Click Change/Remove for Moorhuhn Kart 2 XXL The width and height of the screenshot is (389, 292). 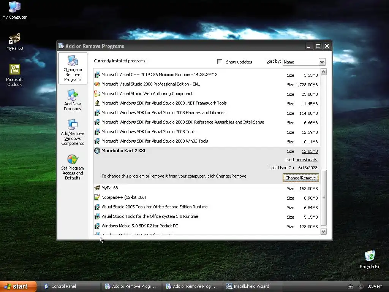click(300, 178)
